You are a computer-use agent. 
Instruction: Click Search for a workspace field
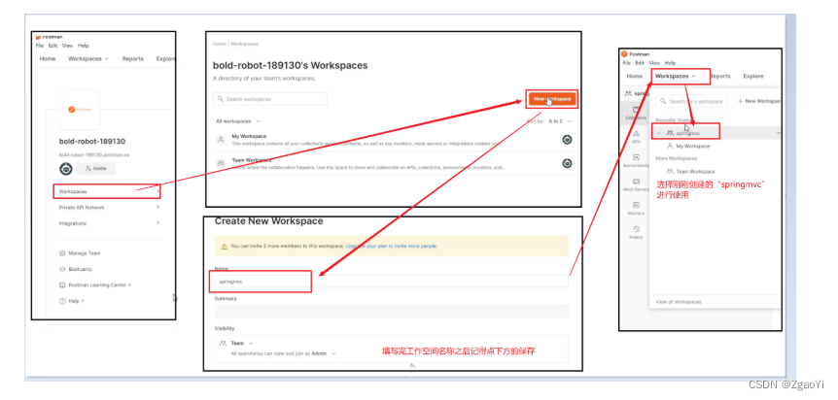coord(691,101)
